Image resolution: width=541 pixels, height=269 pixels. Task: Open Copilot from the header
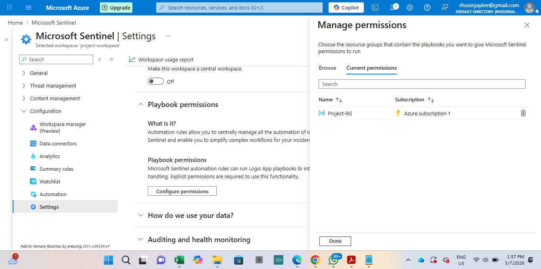coord(346,8)
